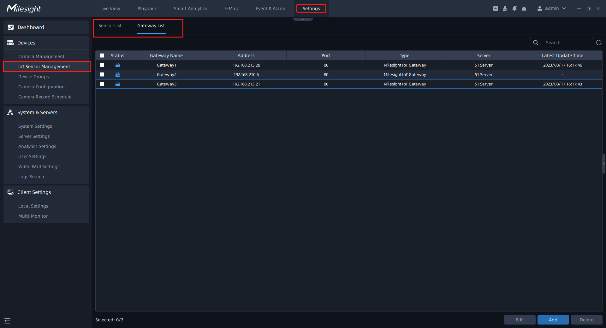Viewport: 606px width, 328px height.
Task: Open the download tasks icon
Action: [505, 9]
